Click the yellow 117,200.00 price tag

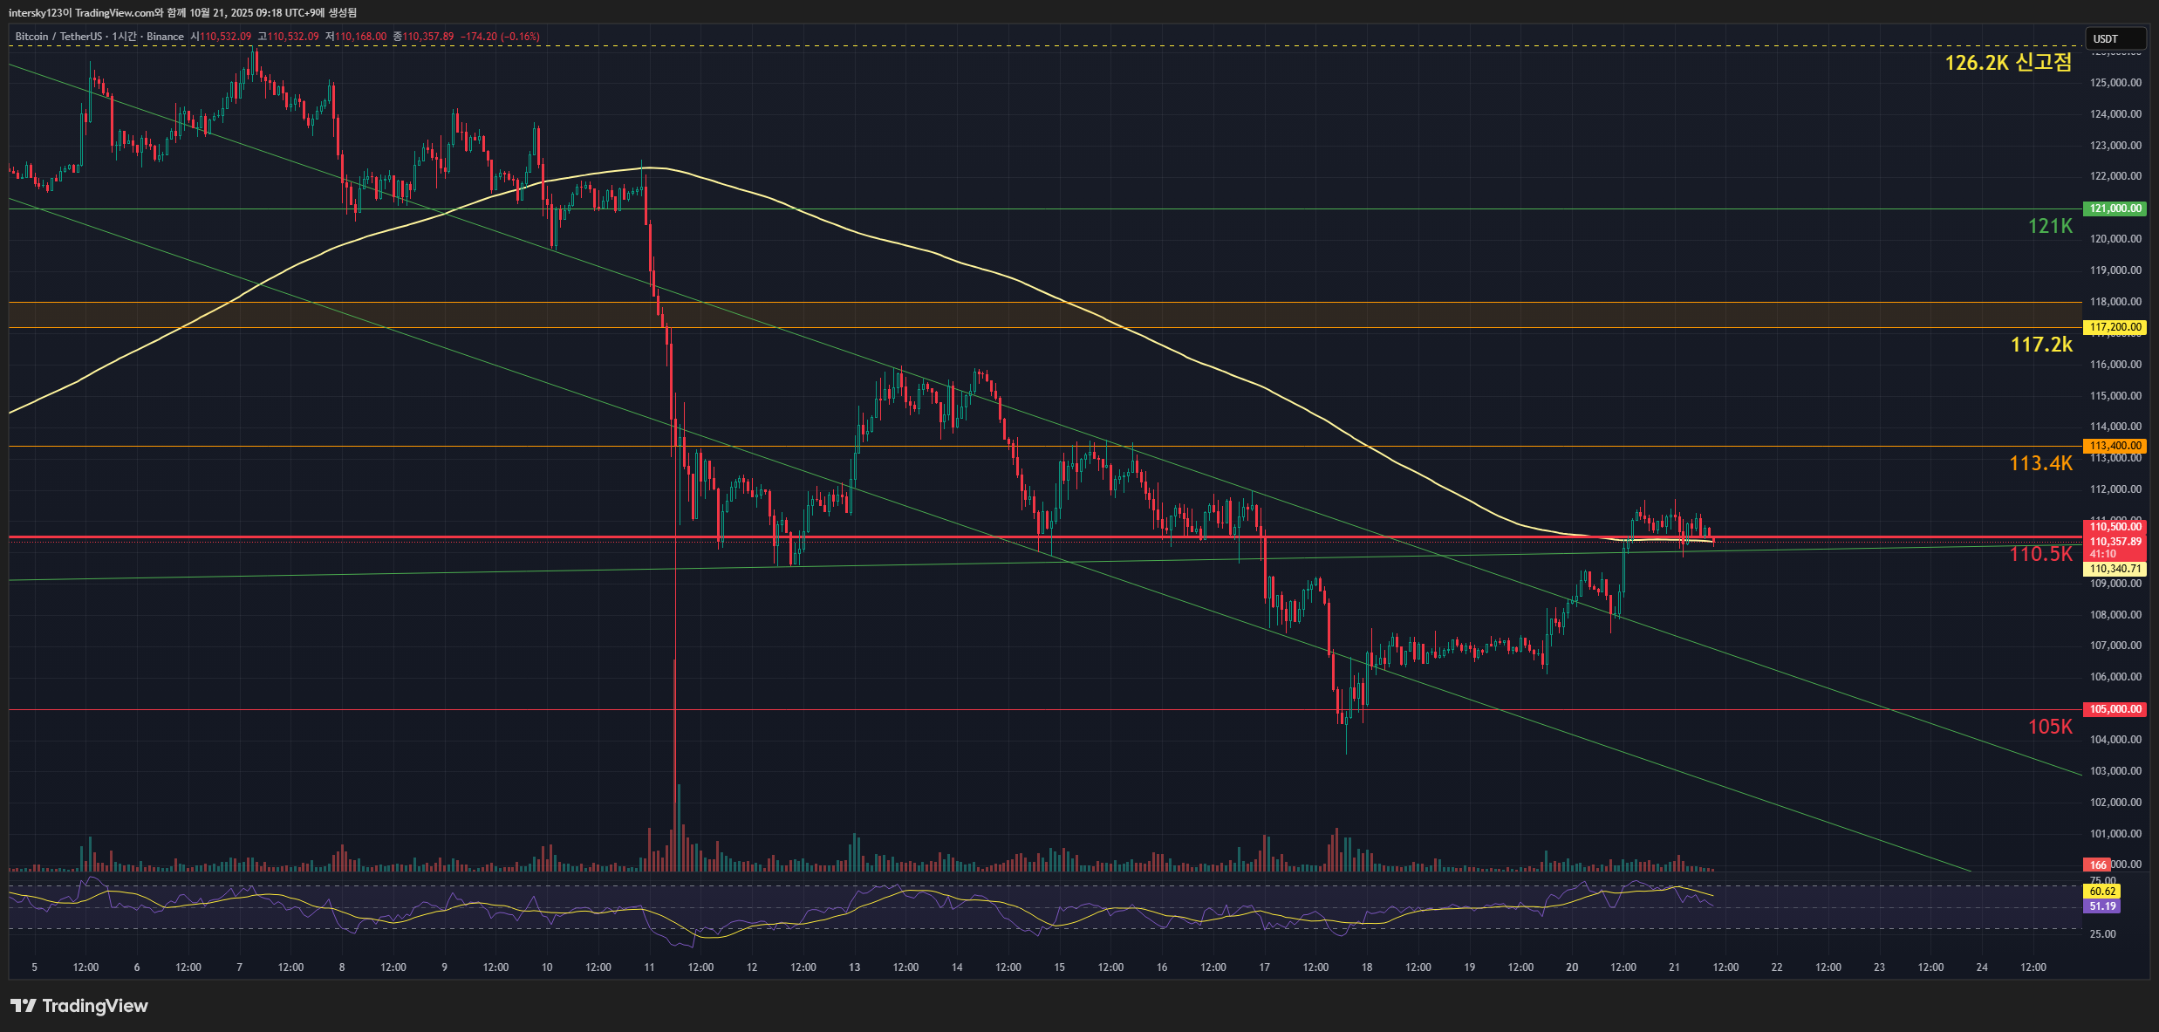tap(2115, 327)
